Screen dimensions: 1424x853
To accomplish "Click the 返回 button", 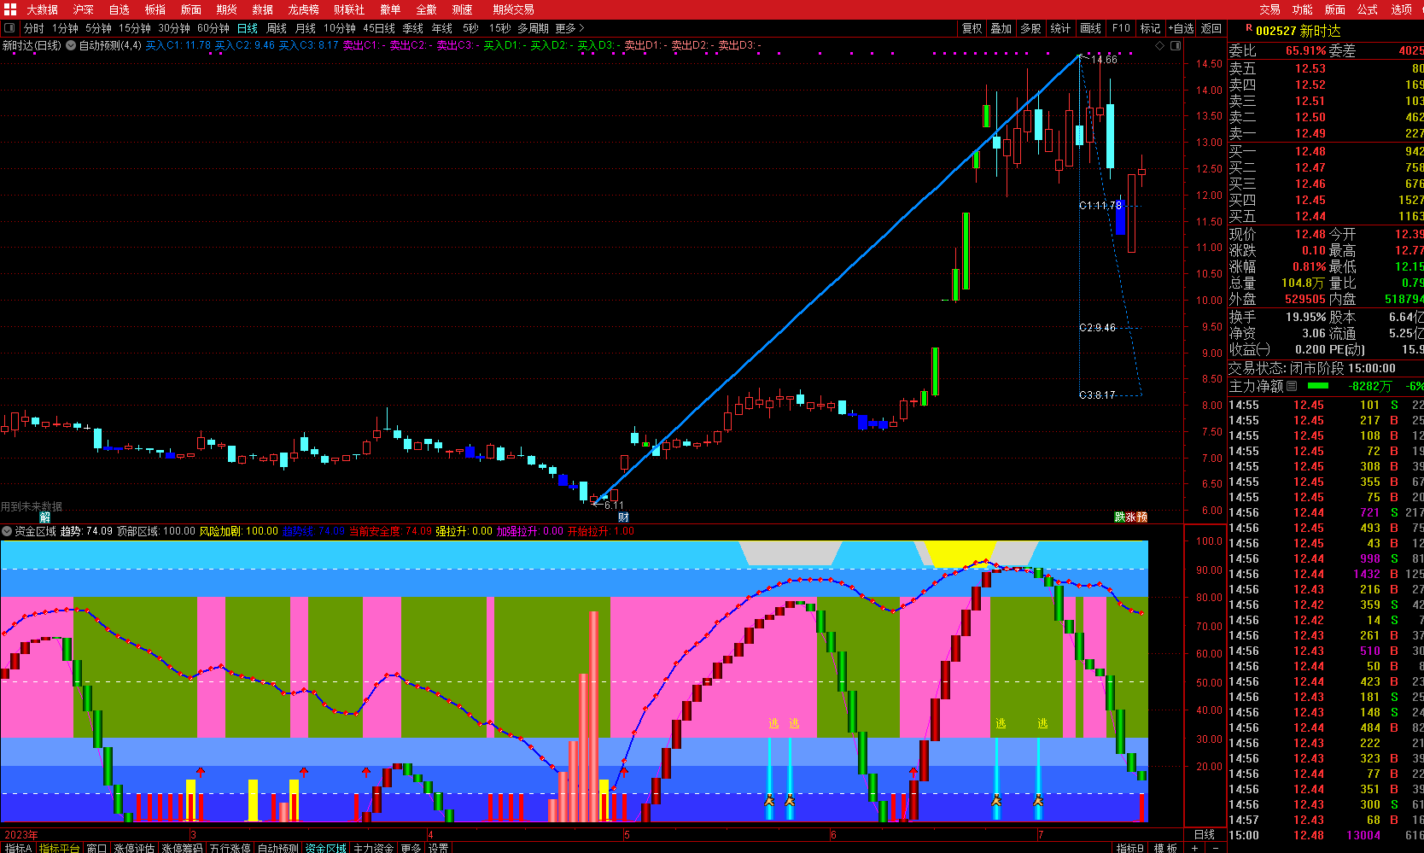I will [x=1211, y=28].
